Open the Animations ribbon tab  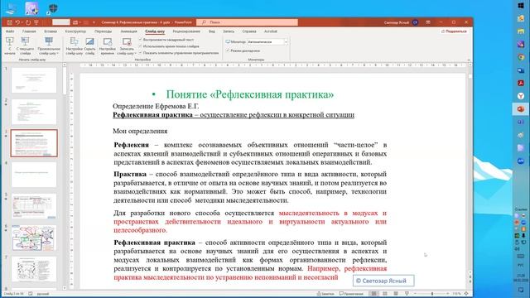tap(129, 31)
